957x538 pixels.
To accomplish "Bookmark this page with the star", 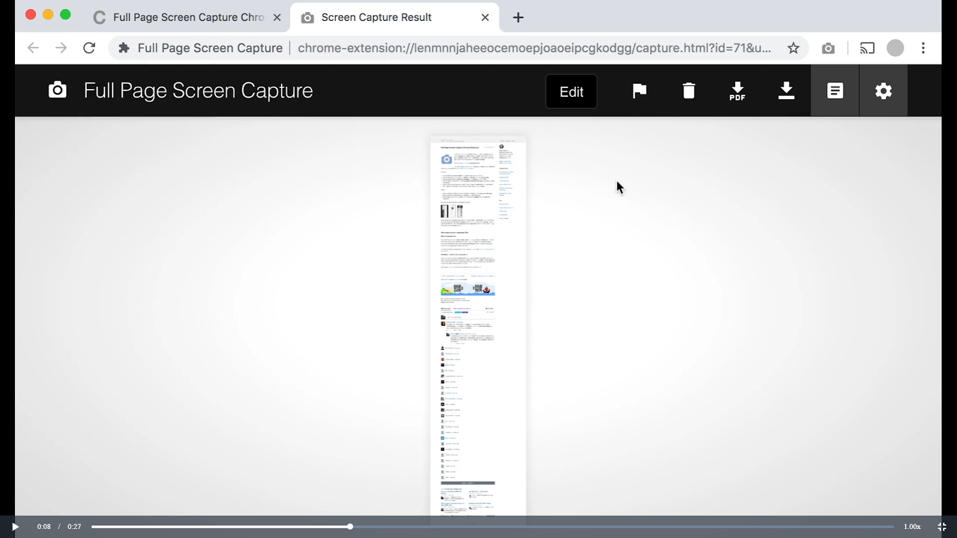I will 793,48.
